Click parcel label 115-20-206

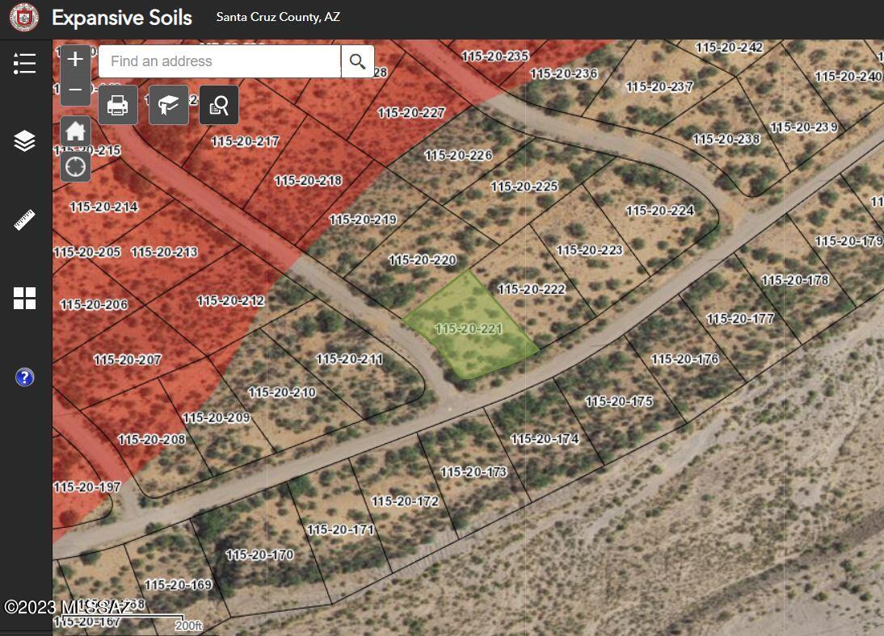point(94,305)
